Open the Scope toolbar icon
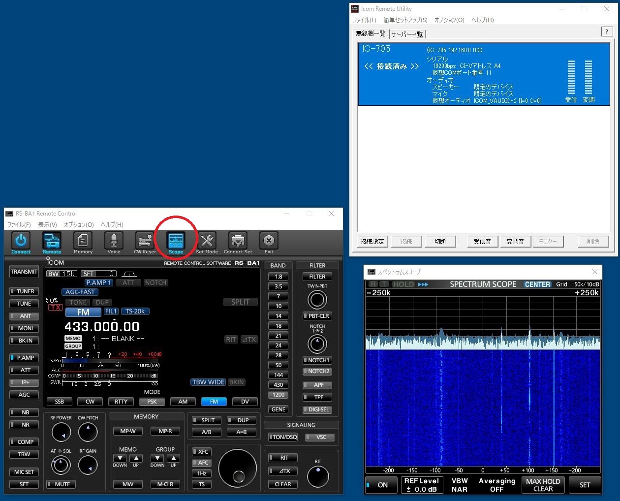The height and width of the screenshot is (501, 620). click(176, 241)
